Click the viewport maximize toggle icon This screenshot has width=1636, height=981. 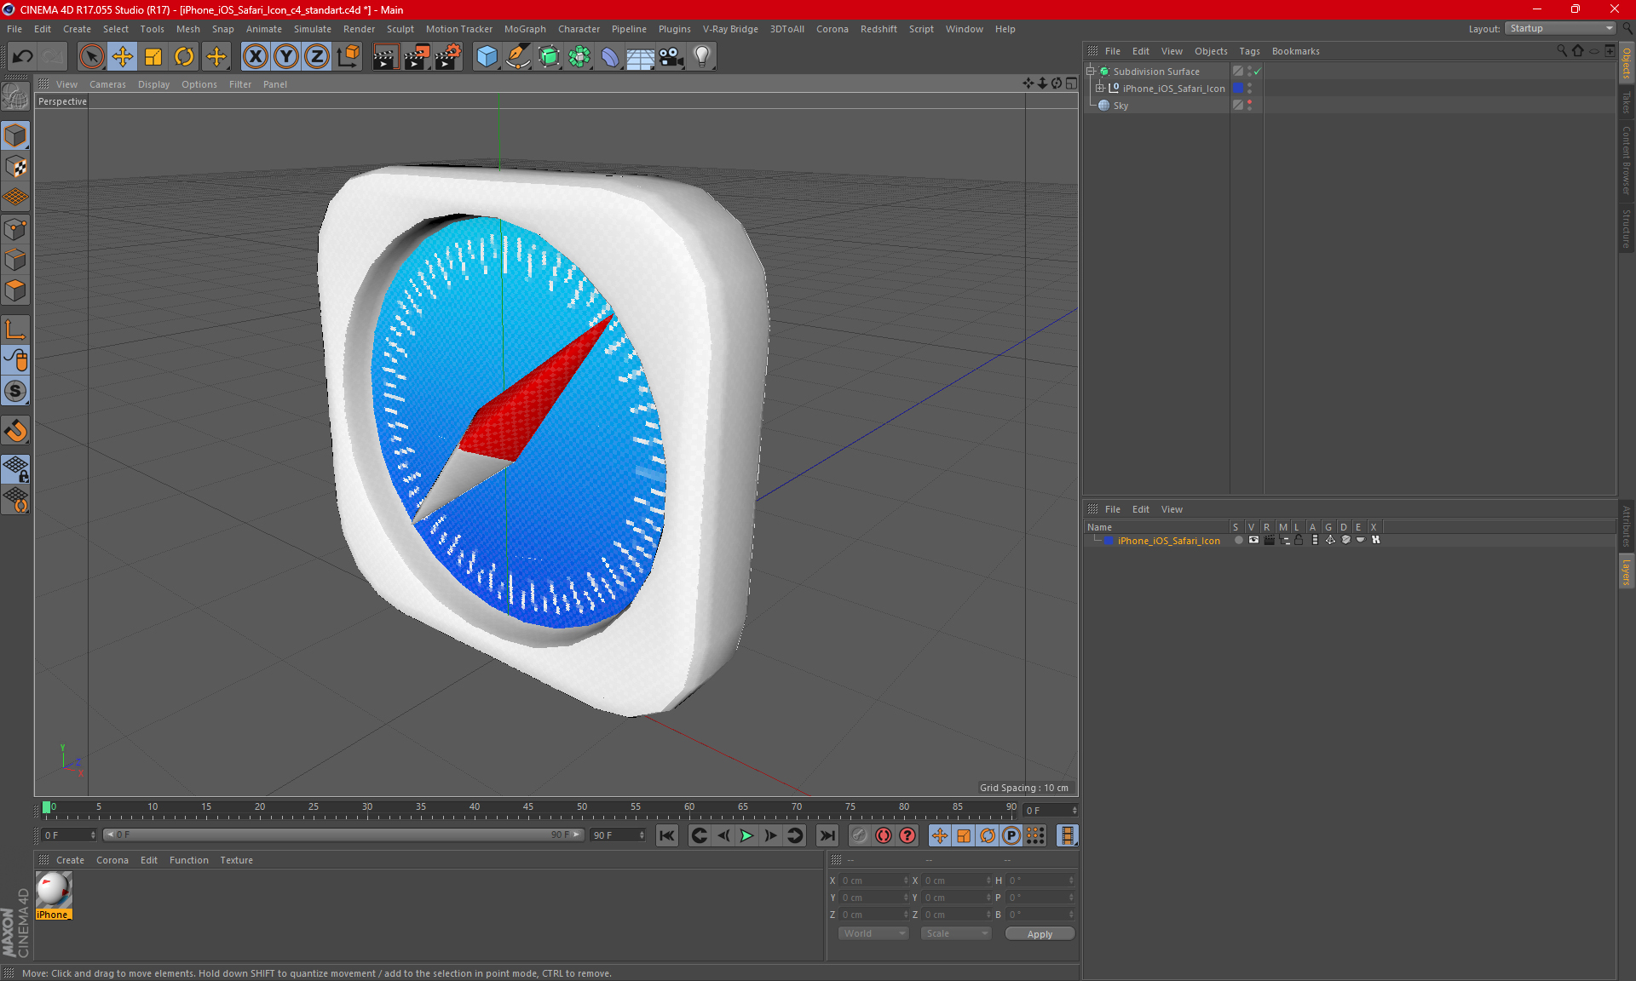[x=1071, y=83]
